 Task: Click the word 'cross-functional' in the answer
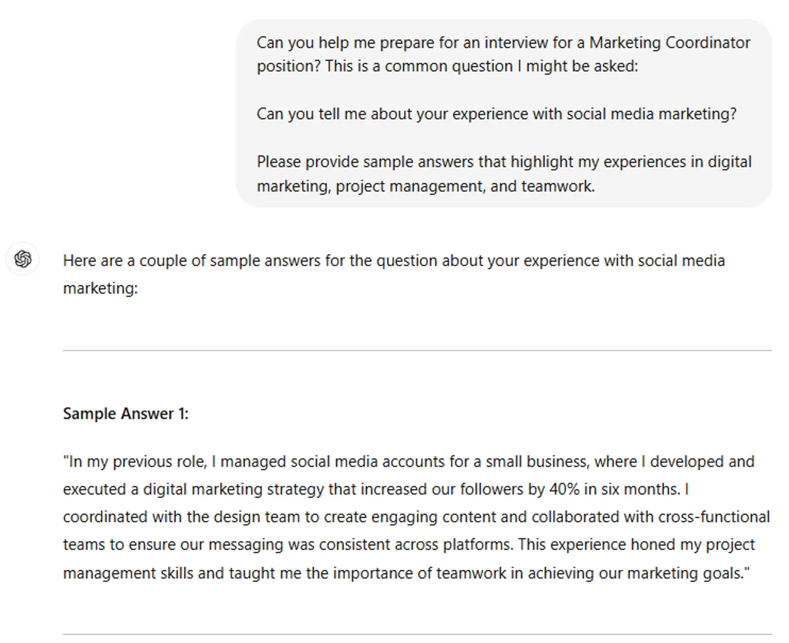click(x=714, y=517)
